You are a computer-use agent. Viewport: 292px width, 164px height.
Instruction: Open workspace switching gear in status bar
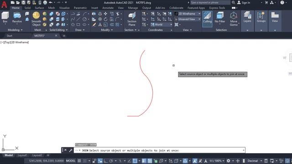click(x=229, y=161)
